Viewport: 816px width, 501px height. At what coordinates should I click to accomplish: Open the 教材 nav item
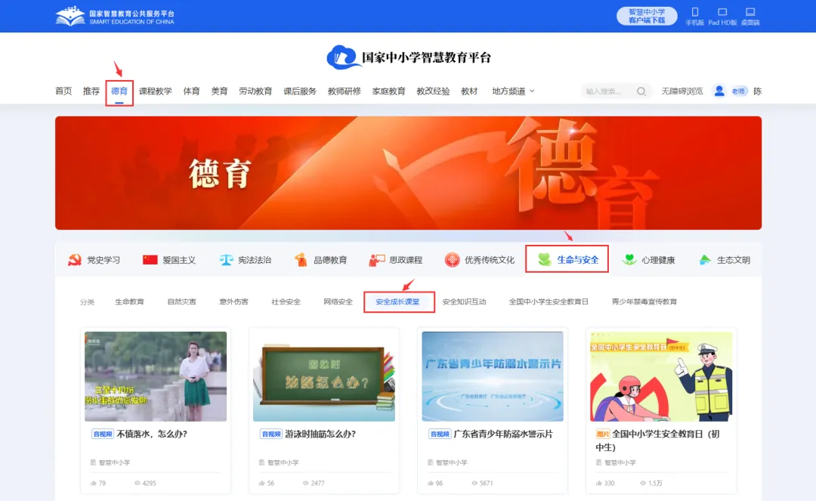pos(469,91)
